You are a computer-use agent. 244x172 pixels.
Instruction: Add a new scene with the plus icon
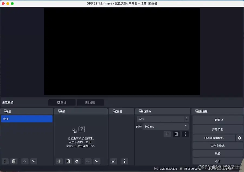pyautogui.click(x=5, y=161)
